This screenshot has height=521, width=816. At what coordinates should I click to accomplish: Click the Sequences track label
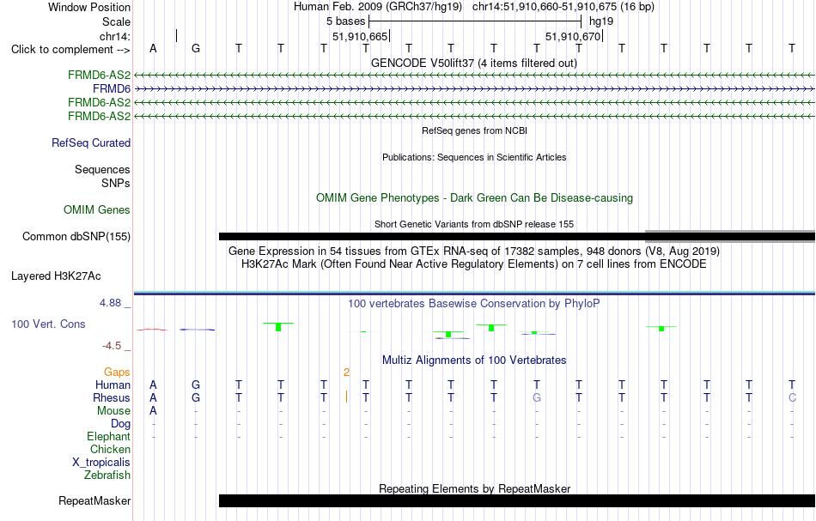pos(102,169)
